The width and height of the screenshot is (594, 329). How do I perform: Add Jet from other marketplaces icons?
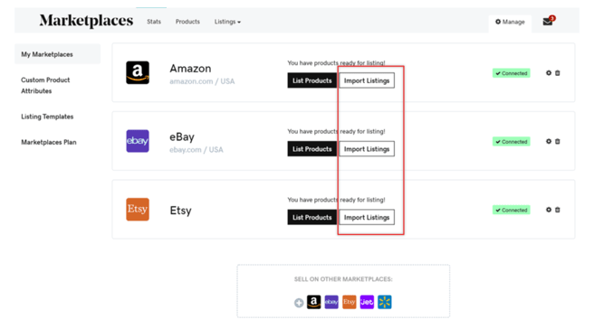pos(367,302)
